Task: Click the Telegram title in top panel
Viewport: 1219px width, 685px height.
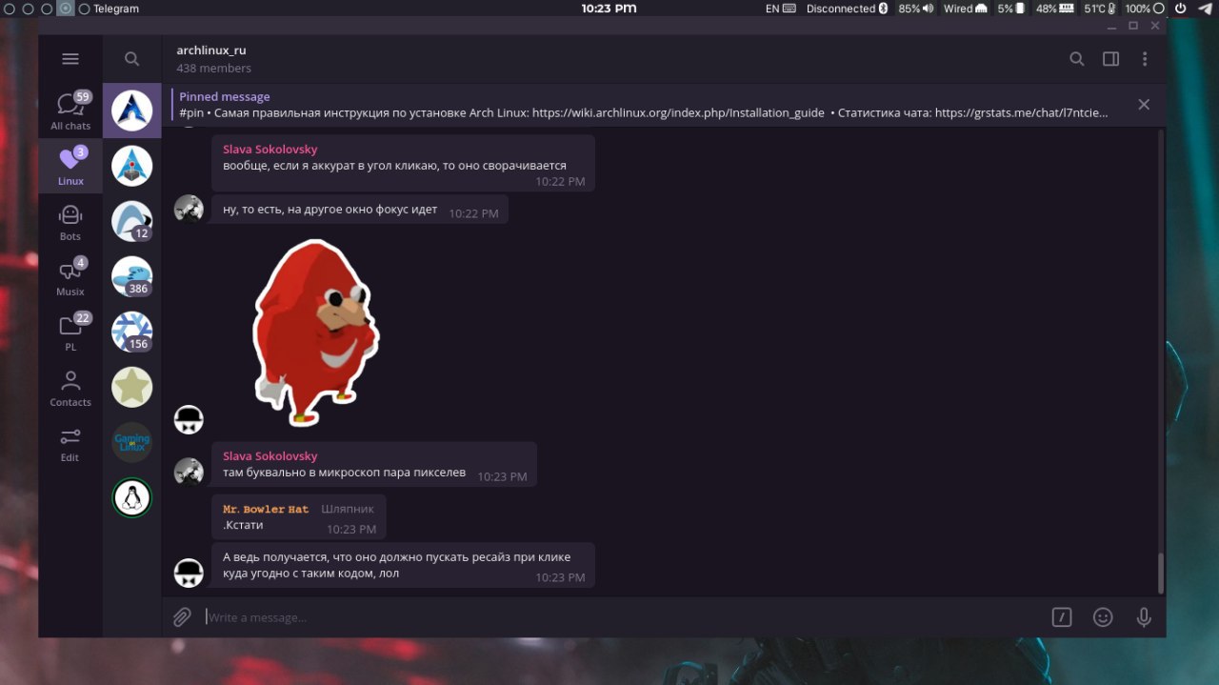Action: (116, 9)
